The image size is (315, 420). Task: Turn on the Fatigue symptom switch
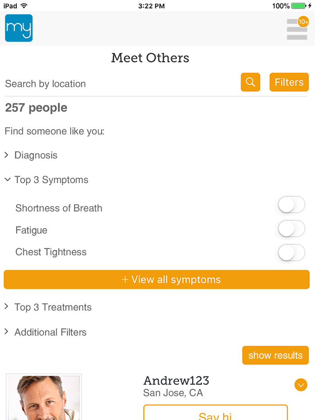(291, 228)
